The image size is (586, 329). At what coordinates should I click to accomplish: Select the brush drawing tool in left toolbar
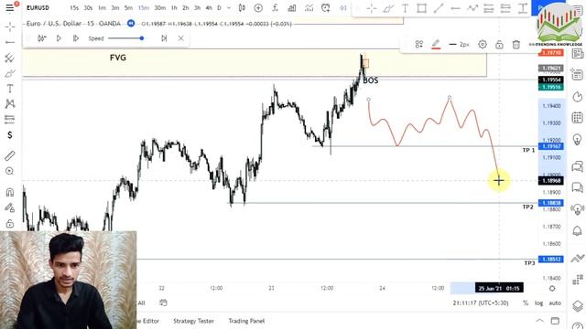coord(10,73)
